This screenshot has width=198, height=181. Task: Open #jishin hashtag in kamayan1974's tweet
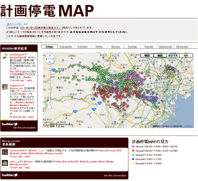click(32, 153)
